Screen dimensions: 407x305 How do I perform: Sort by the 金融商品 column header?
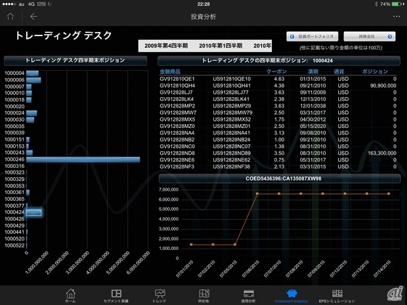[170, 71]
